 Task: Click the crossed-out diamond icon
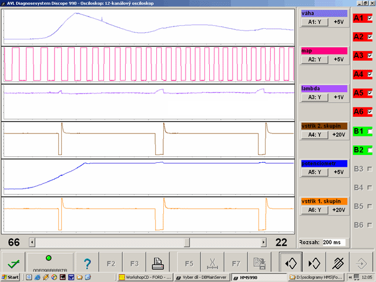[x=338, y=263]
